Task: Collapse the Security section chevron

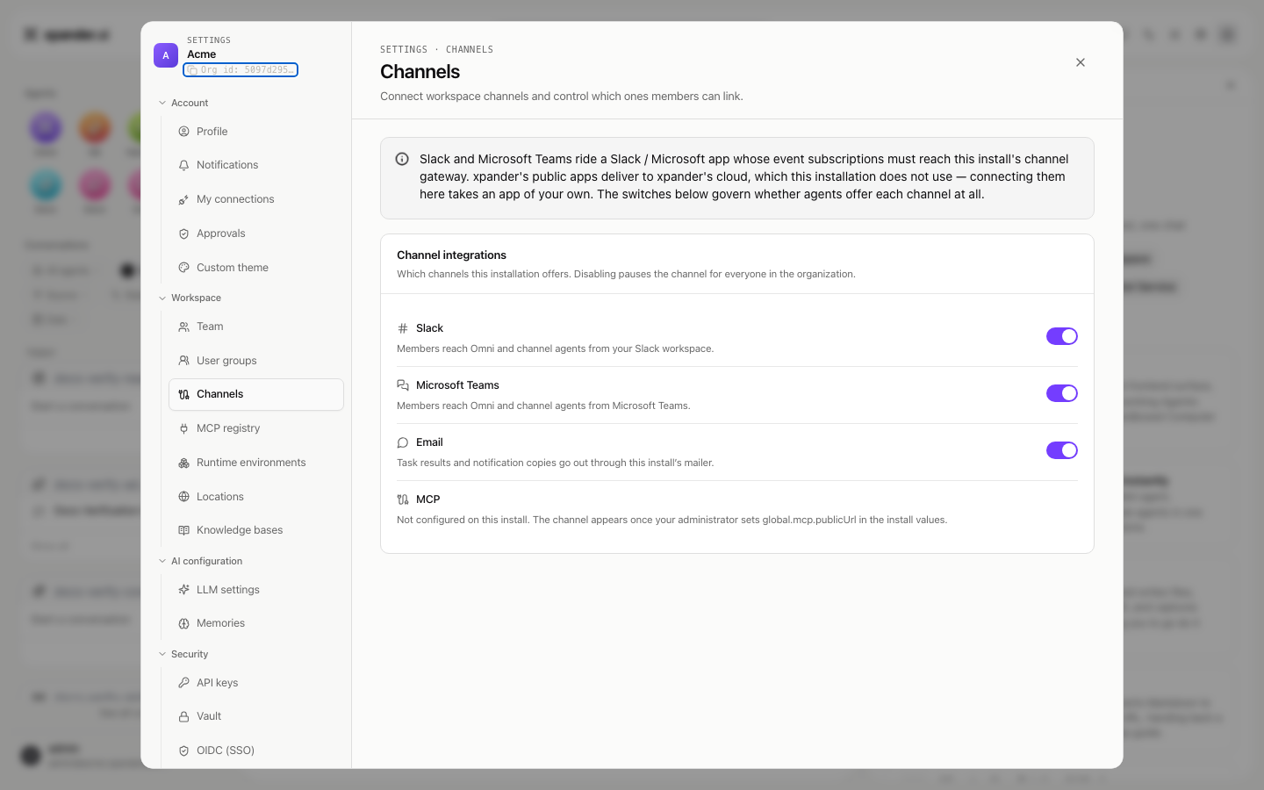Action: point(162,655)
